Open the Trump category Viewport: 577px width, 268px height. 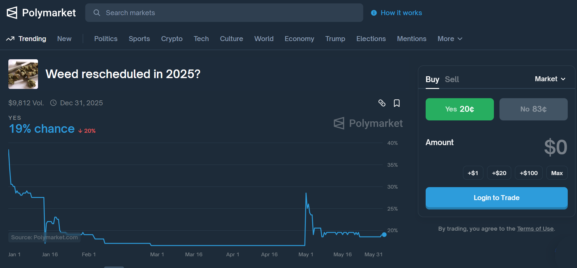335,39
